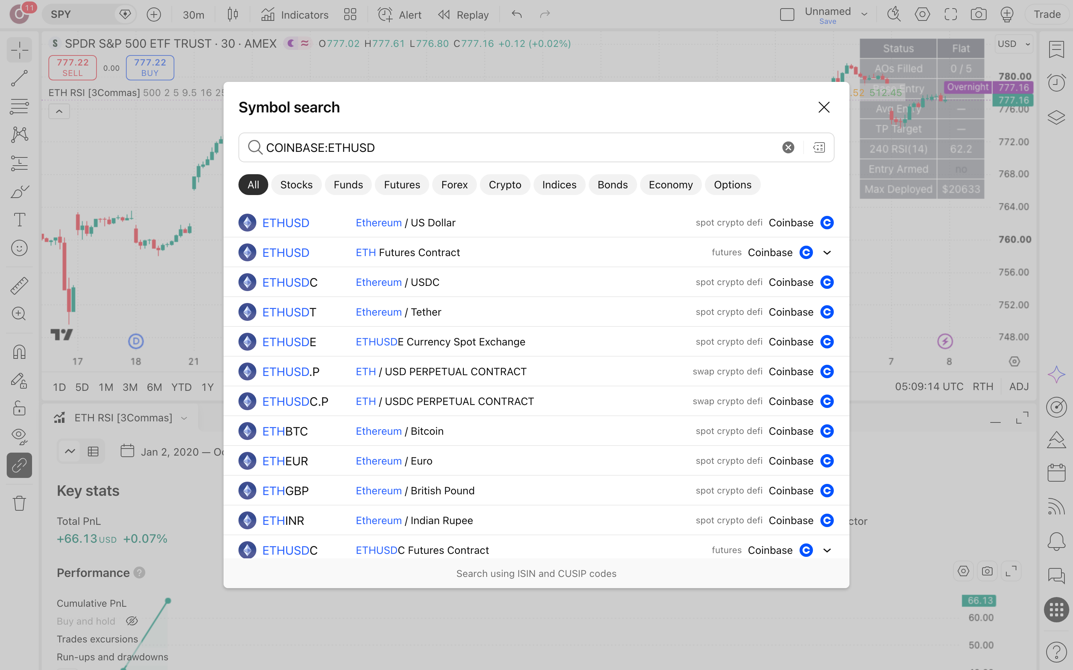This screenshot has height=670, width=1073.
Task: Open the symbol expression builder icon
Action: point(819,147)
